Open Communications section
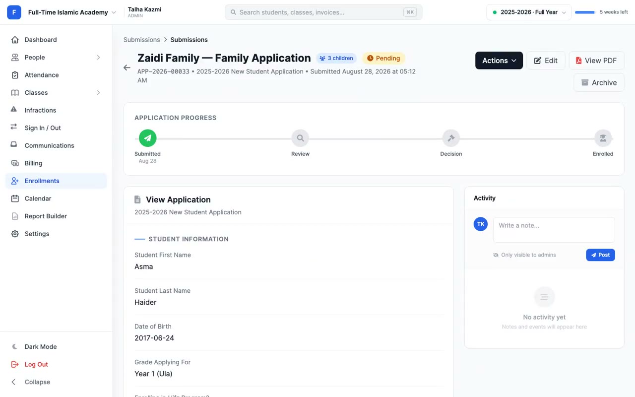This screenshot has height=397, width=635. pos(56,145)
